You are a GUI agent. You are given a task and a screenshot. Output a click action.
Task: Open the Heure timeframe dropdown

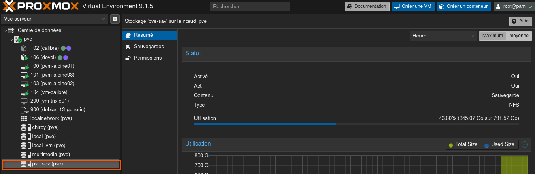point(443,36)
